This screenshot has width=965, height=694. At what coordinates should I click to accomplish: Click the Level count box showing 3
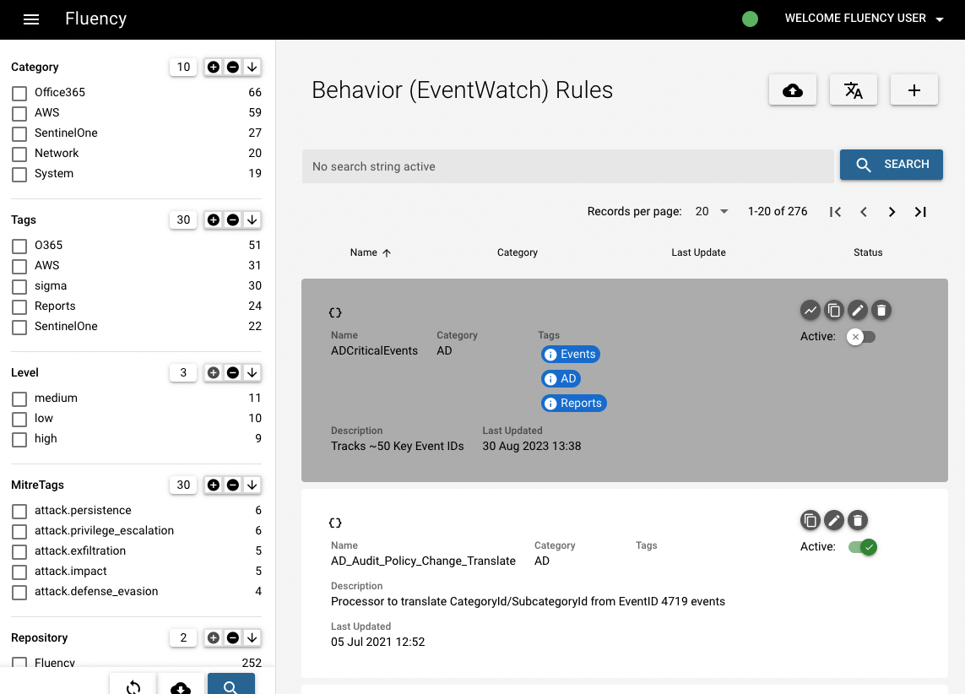(183, 372)
